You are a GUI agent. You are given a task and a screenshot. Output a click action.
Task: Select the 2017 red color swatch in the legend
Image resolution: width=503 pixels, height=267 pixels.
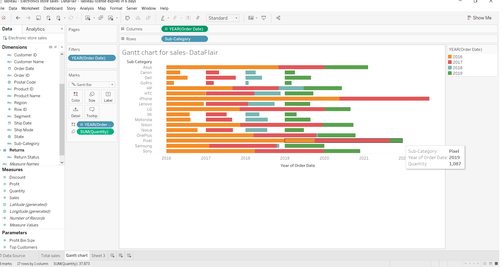click(450, 62)
